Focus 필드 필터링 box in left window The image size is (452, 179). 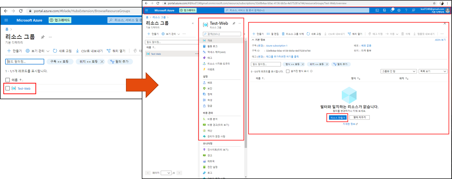pos(25,62)
